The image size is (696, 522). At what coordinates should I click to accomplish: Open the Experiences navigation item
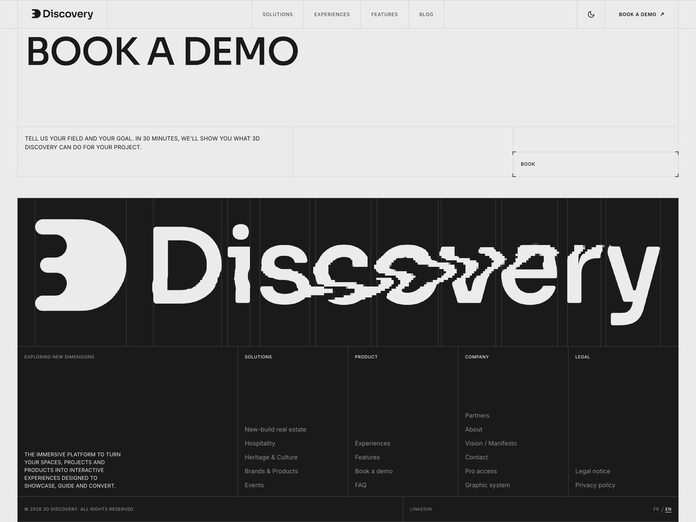click(332, 14)
